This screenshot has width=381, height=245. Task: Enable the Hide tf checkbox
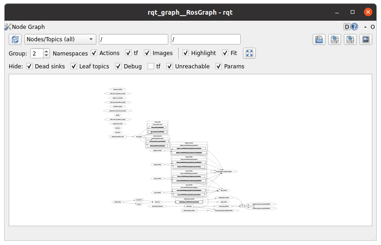click(x=151, y=66)
